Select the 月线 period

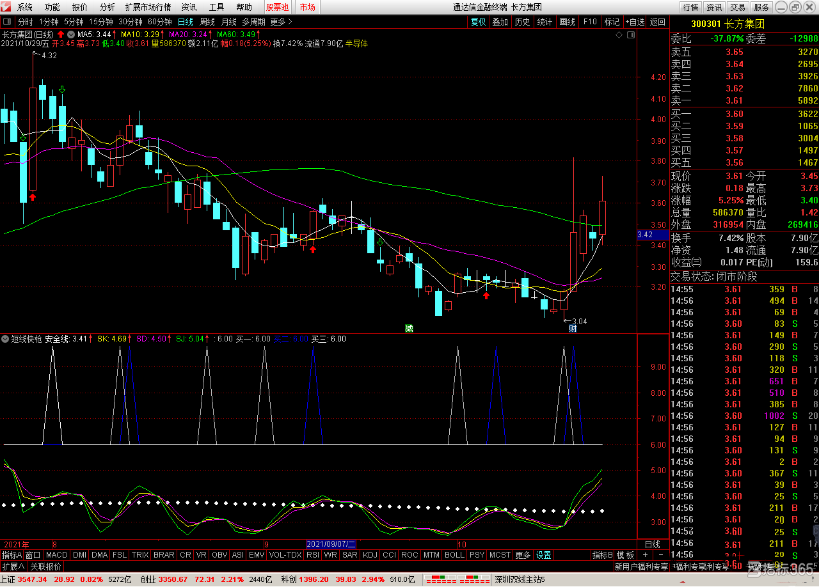pyautogui.click(x=229, y=22)
